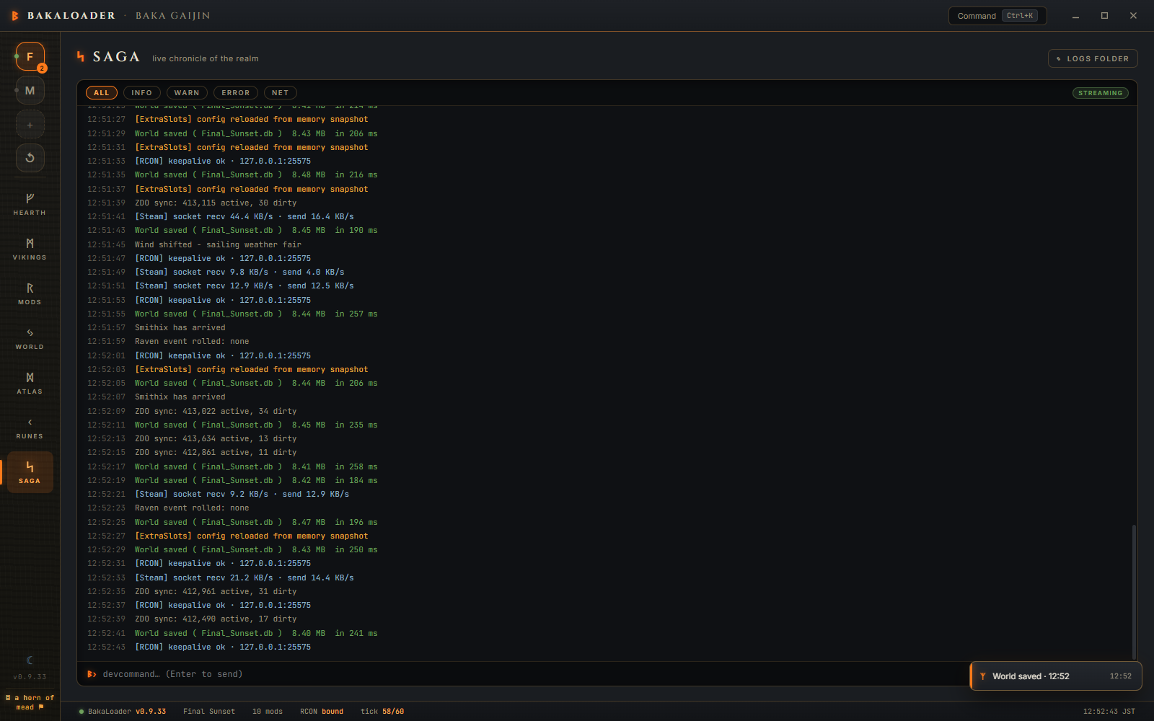The width and height of the screenshot is (1154, 721).
Task: Click status bar 'BakaLoader v0.9.33' entry
Action: point(123,712)
